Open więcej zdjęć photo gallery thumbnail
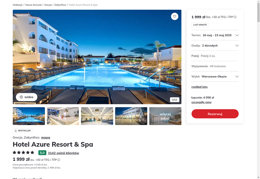Viewport: 260px width, 179px height. pyautogui.click(x=165, y=116)
